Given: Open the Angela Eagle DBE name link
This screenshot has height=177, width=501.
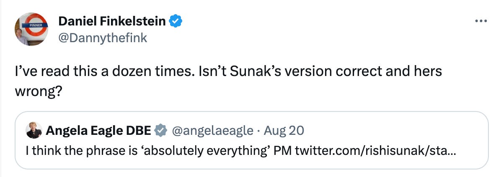Looking at the screenshot, I should (98, 131).
